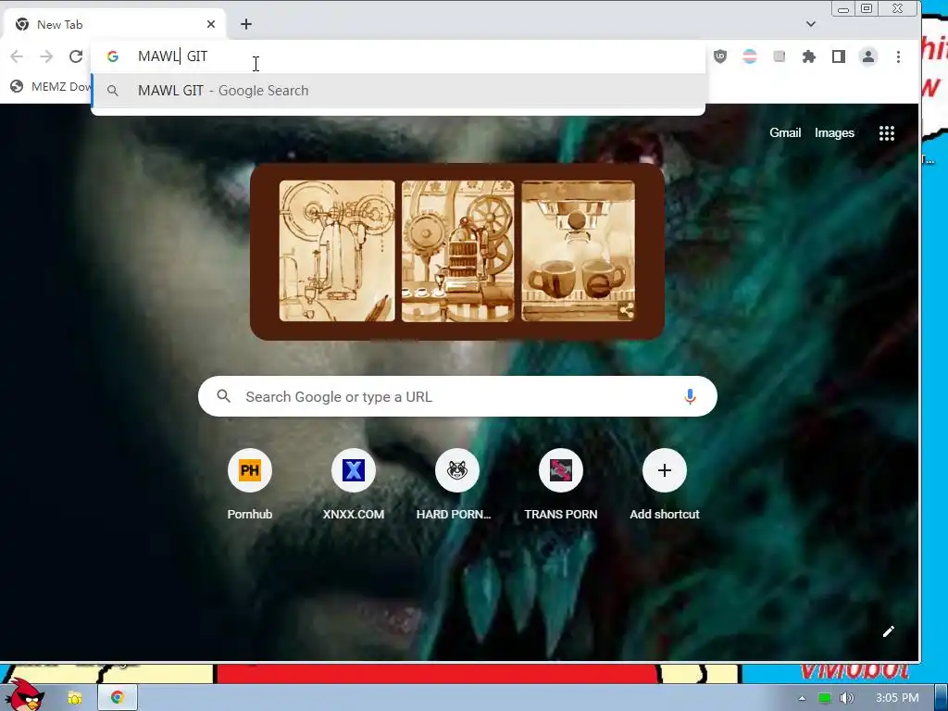Click the Chrome taskbar button
The width and height of the screenshot is (948, 711).
(x=118, y=698)
